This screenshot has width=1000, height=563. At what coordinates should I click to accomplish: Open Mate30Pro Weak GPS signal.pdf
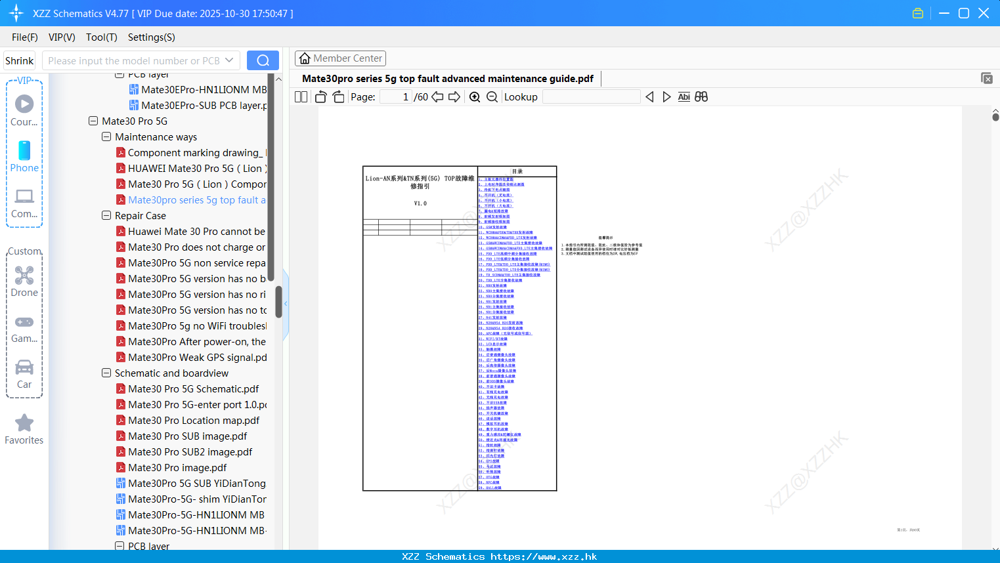pyautogui.click(x=191, y=358)
